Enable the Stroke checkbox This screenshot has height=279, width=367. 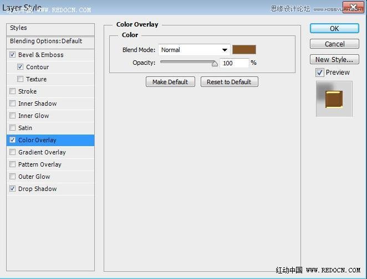[x=13, y=91]
